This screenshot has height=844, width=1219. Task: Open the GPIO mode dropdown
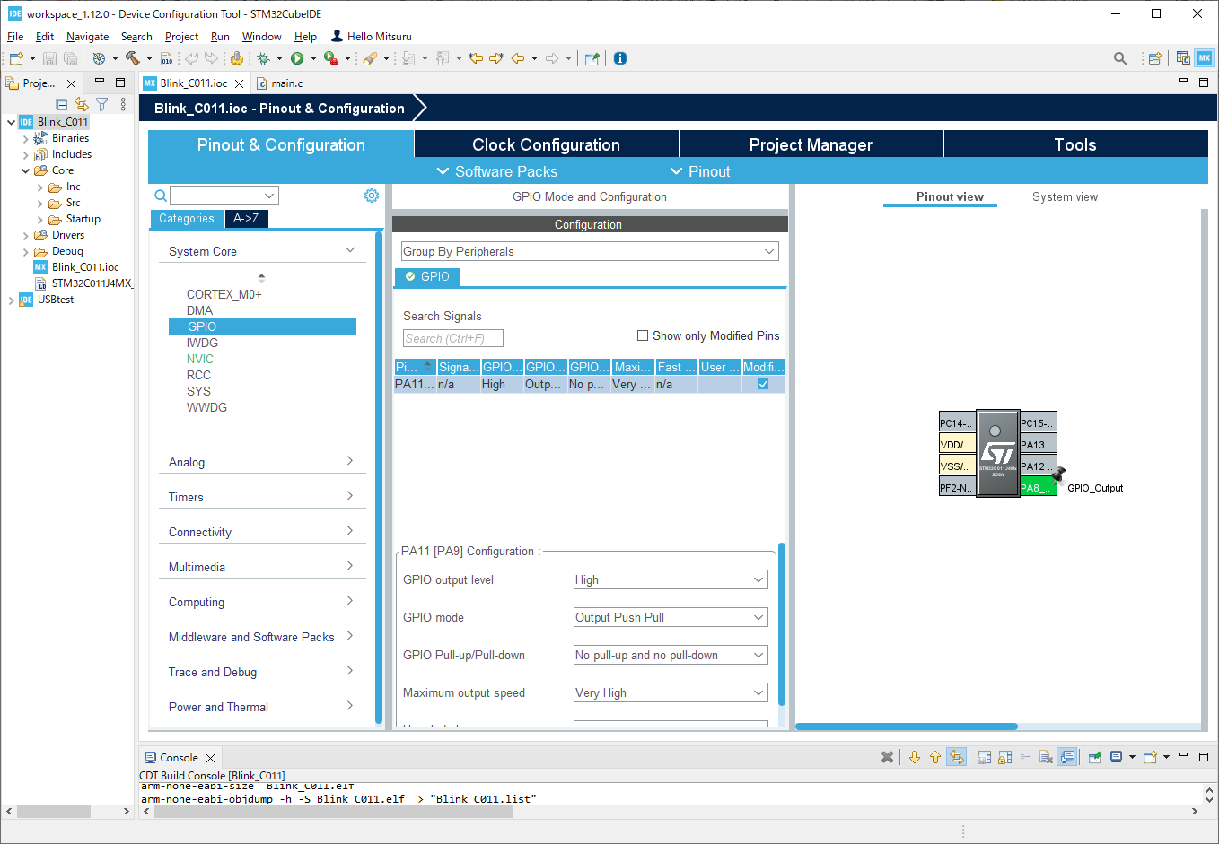point(671,617)
